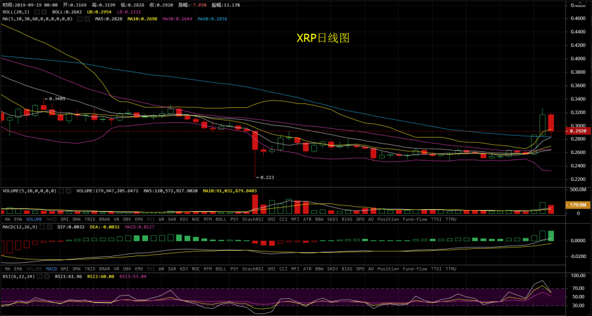Viewport: 592px width, 316px height.
Task: Select MFI tab in row beneath MACD chart
Action: pos(295,269)
